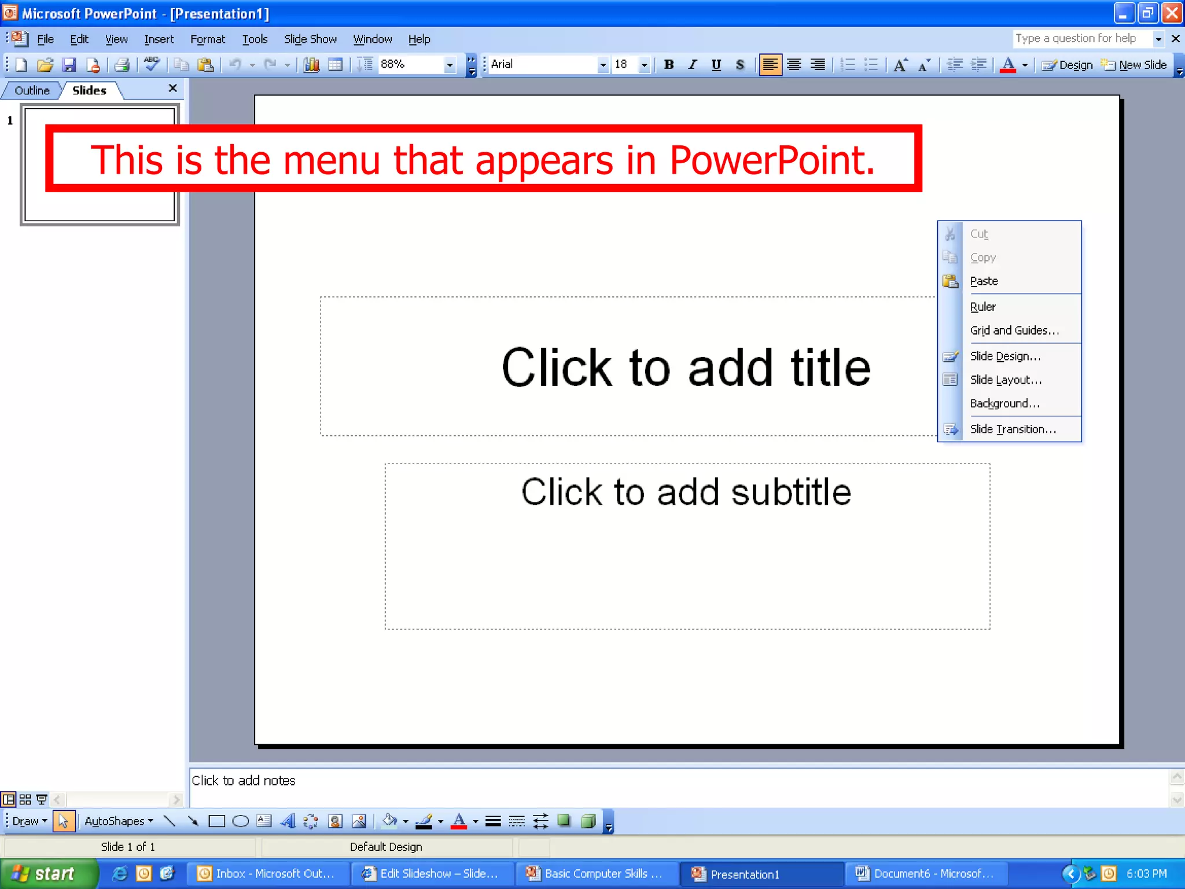
Task: Select the Rectangle drawing tool
Action: pos(216,821)
